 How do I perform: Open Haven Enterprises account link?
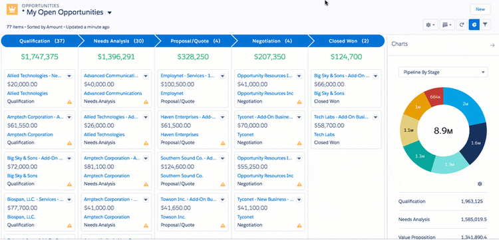pos(180,134)
